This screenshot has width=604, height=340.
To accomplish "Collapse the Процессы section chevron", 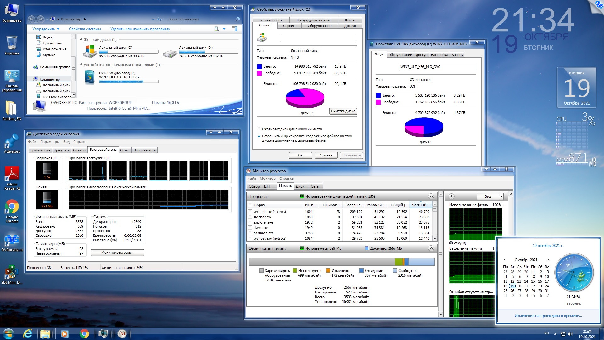I will click(x=431, y=196).
